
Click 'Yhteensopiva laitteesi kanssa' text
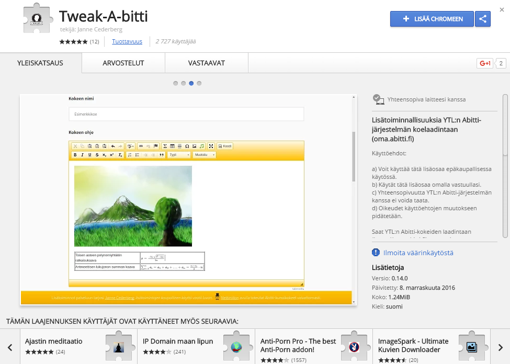[x=426, y=99]
